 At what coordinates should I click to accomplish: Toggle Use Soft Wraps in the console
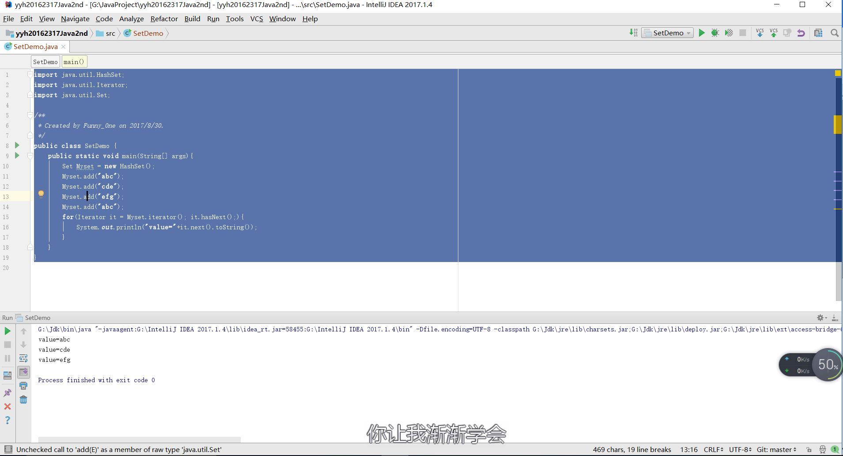coord(23,358)
